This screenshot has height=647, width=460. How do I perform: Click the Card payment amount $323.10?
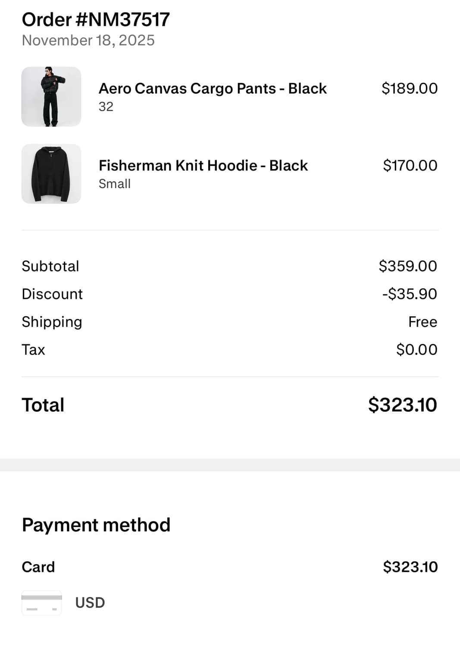click(410, 567)
